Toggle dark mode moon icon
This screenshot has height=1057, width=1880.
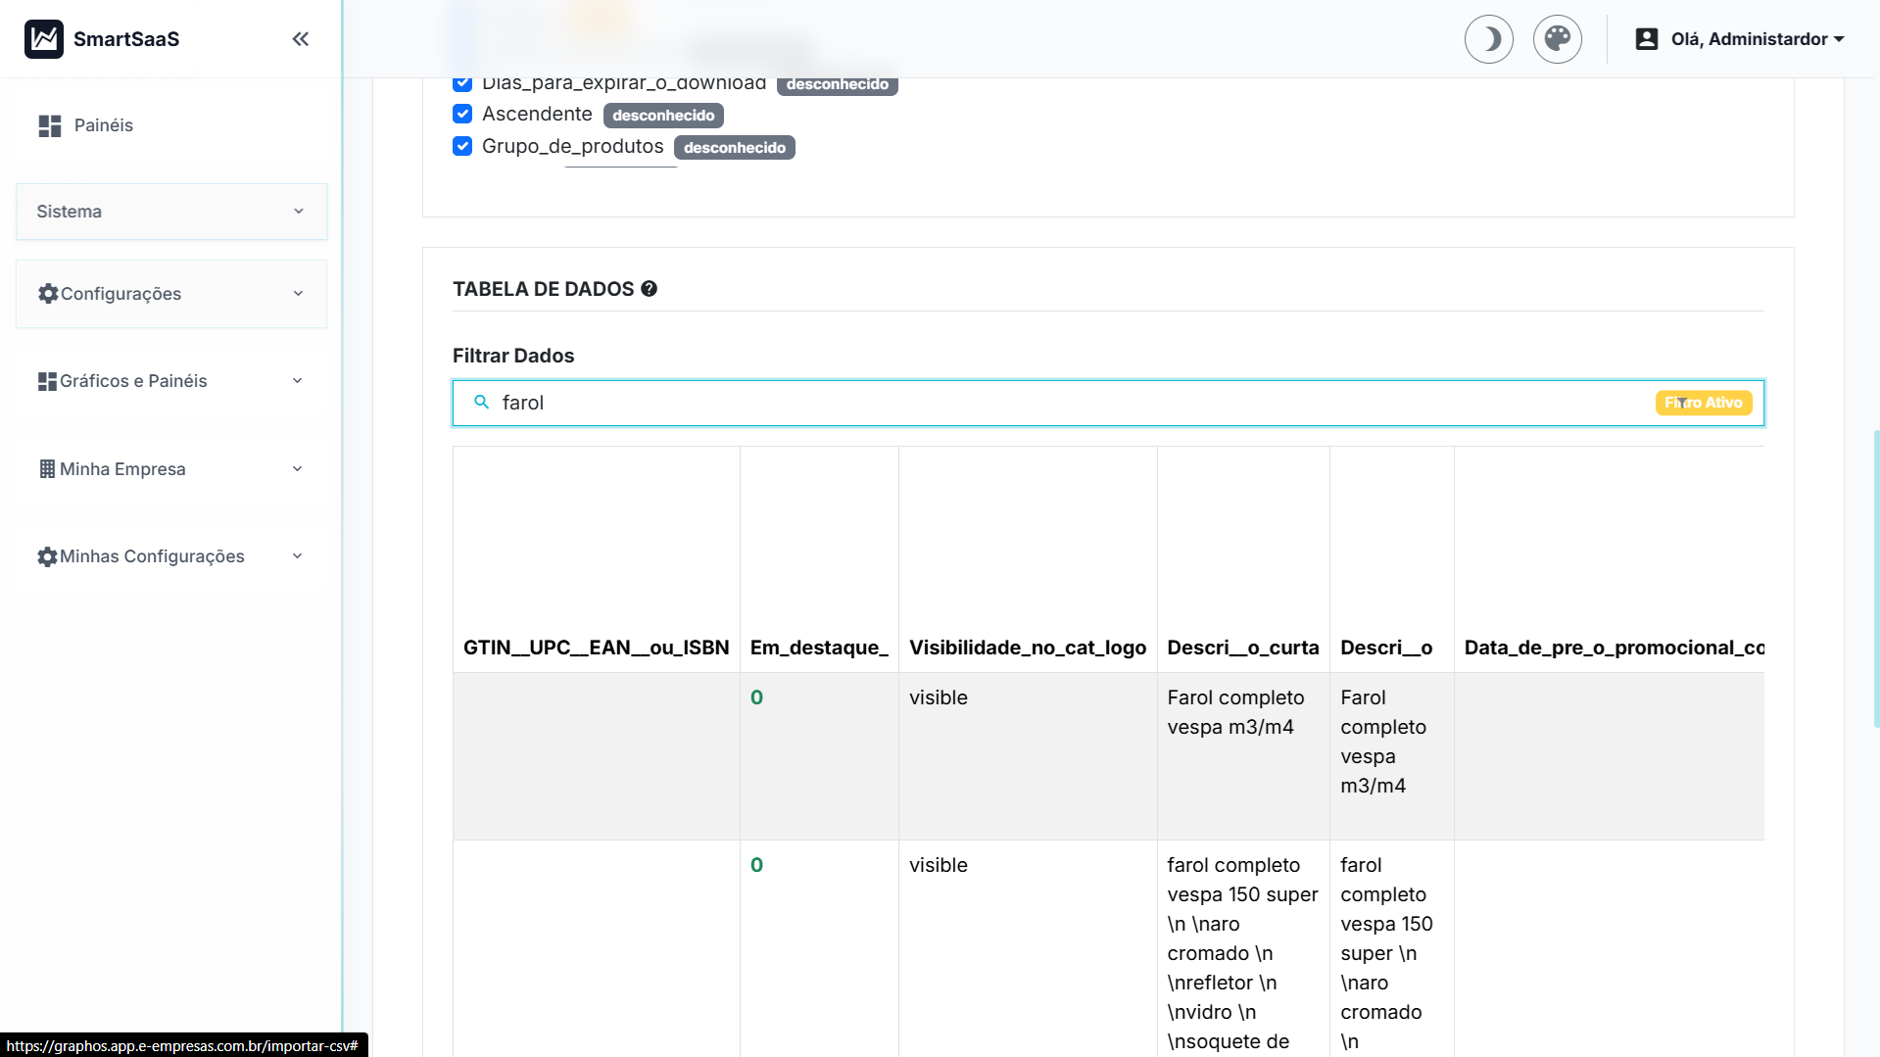point(1489,39)
